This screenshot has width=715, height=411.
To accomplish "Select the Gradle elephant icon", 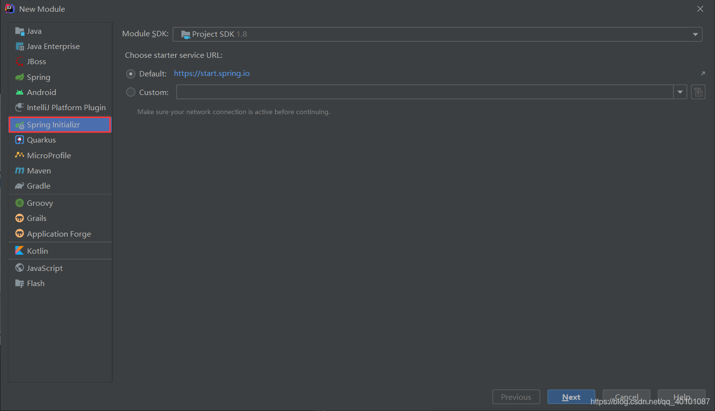I will [x=20, y=186].
